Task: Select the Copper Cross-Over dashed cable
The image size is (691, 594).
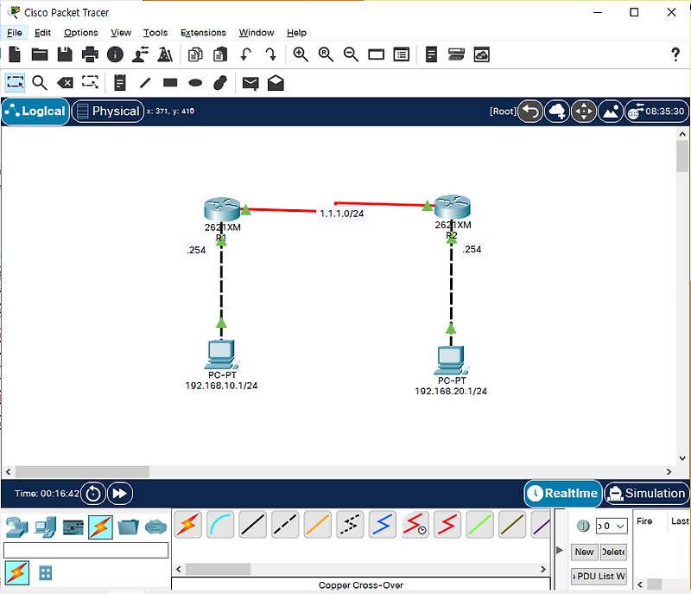Action: point(285,525)
